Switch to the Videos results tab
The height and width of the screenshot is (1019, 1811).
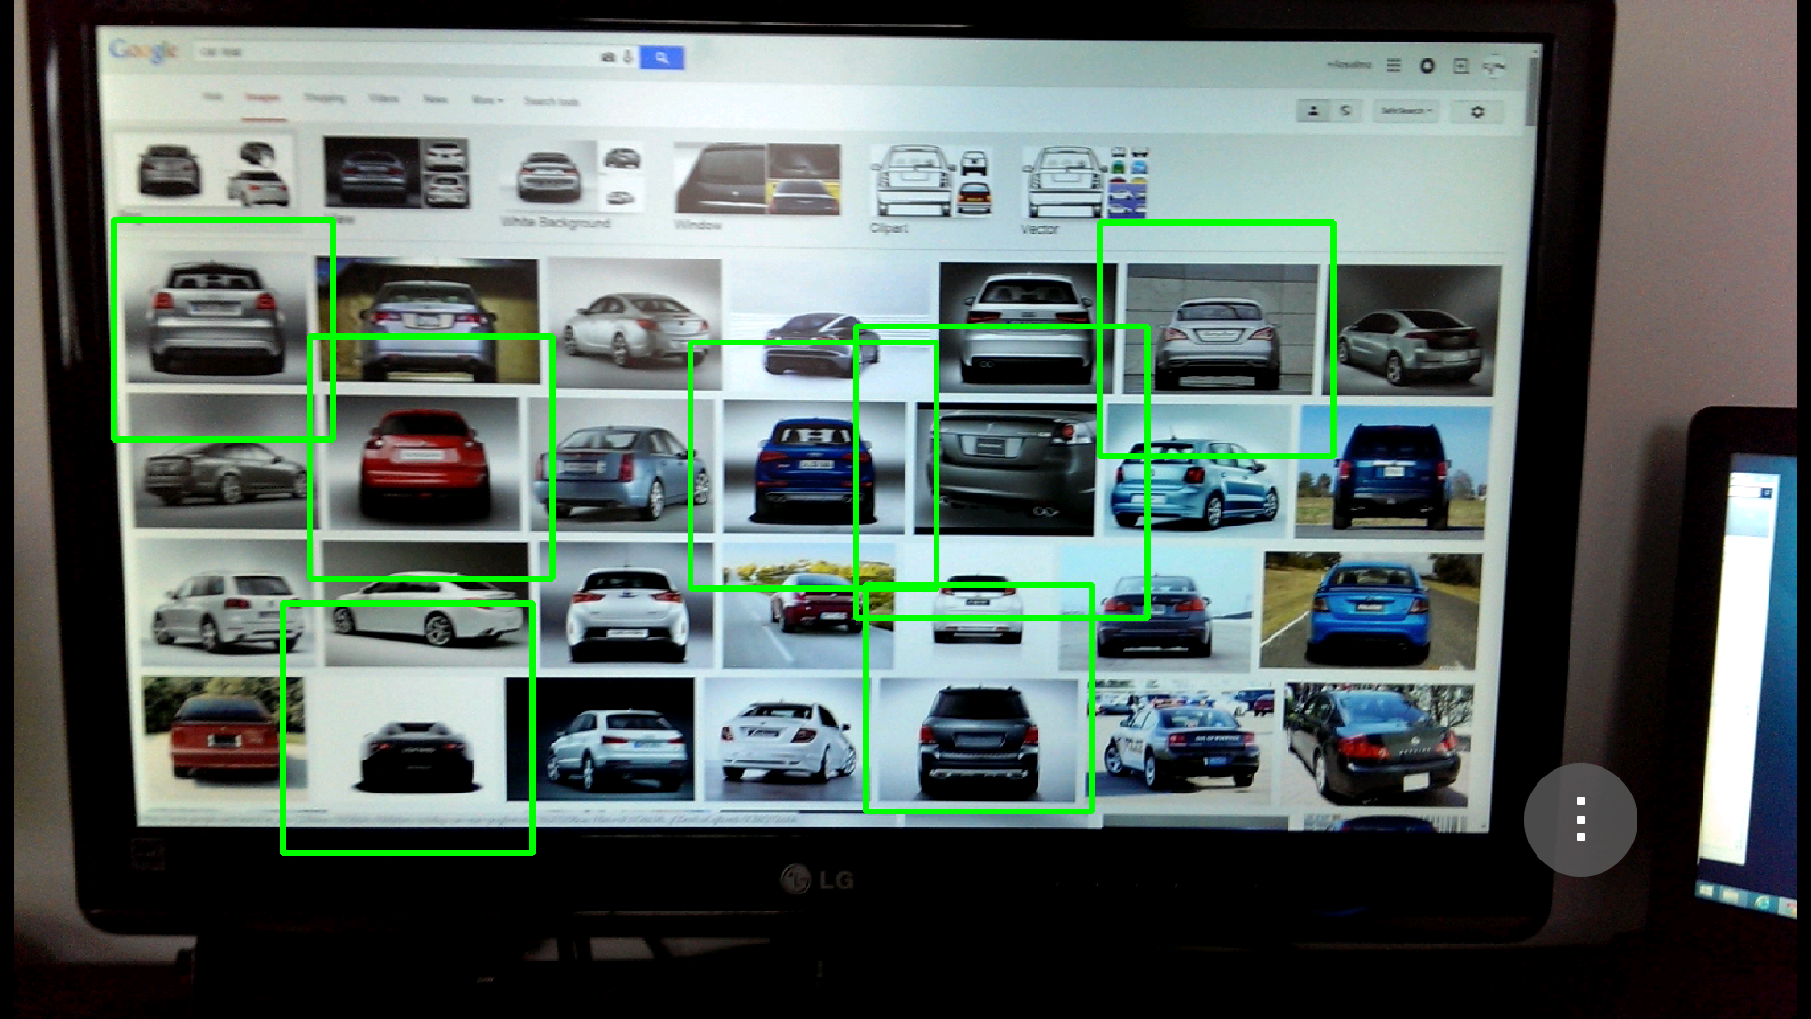pos(383,98)
